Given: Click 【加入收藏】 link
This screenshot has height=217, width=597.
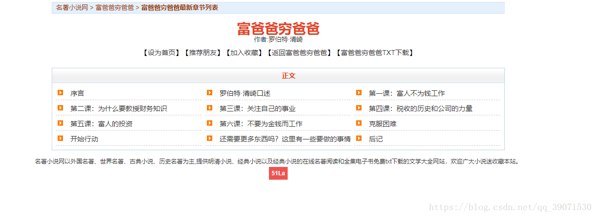Looking at the screenshot, I should (x=244, y=53).
